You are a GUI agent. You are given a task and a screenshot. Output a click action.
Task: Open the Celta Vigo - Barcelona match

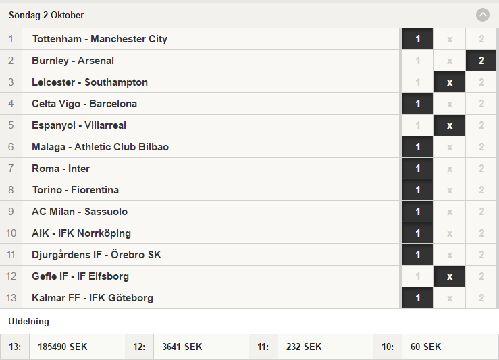(x=84, y=104)
